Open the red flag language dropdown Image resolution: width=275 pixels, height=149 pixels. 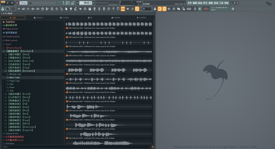click(206, 9)
